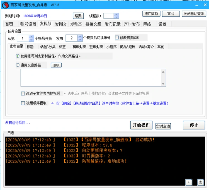Screen dimensions: 209x190
Task: Click the 续费 button
Action: [x=78, y=16]
